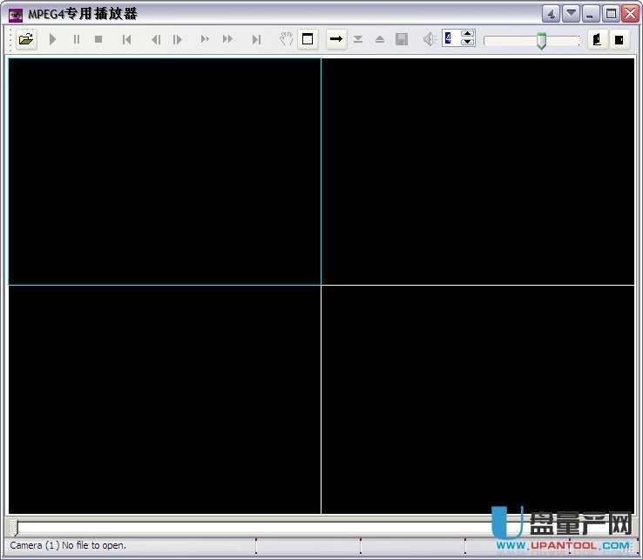
Task: Toggle the speaker mute icon
Action: pos(429,39)
